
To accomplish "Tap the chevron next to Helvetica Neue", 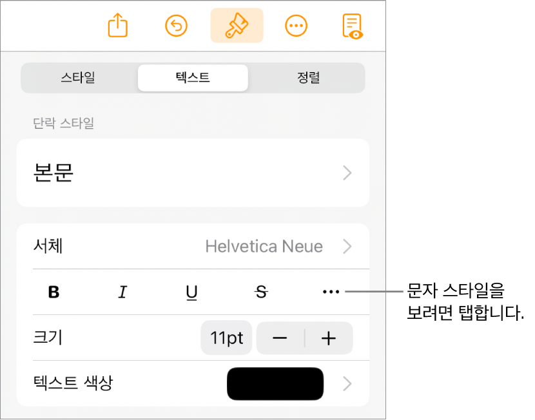I will (x=347, y=246).
